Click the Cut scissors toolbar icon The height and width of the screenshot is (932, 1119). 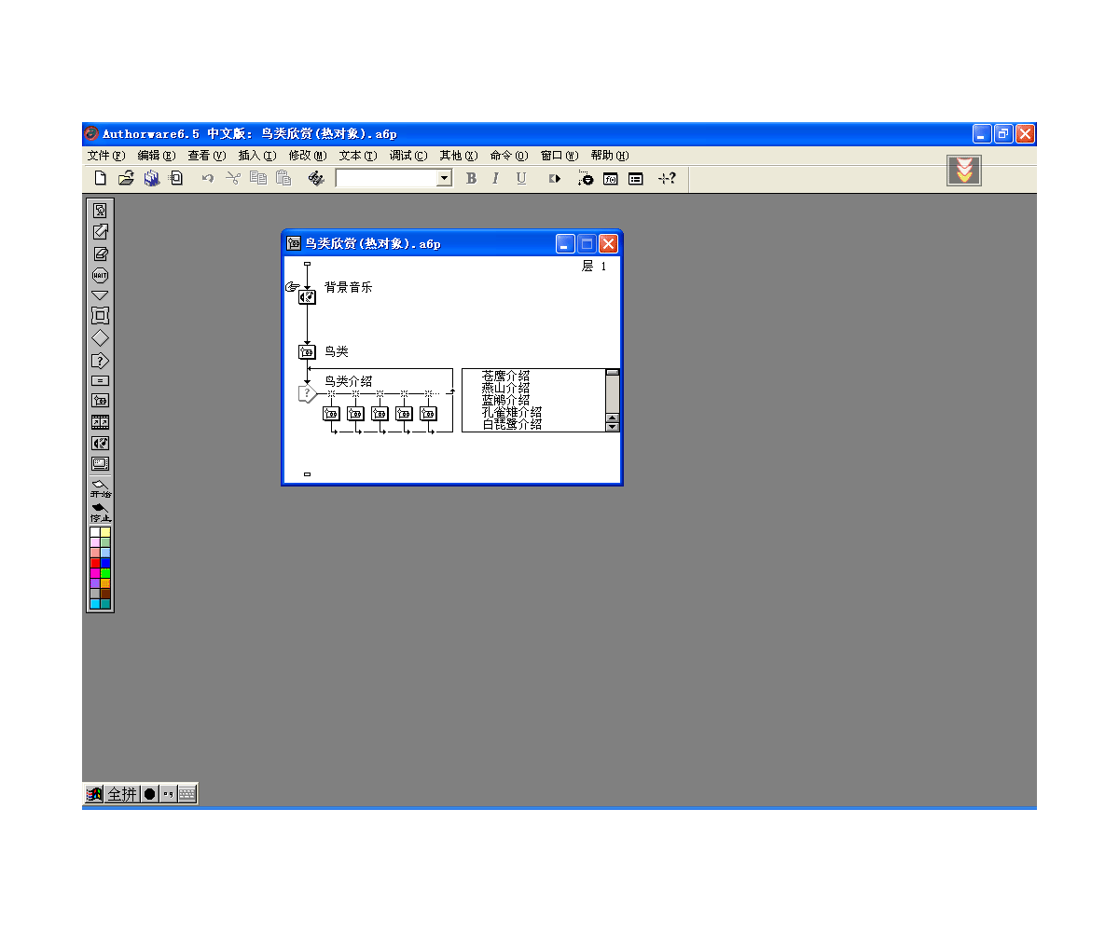point(233,178)
